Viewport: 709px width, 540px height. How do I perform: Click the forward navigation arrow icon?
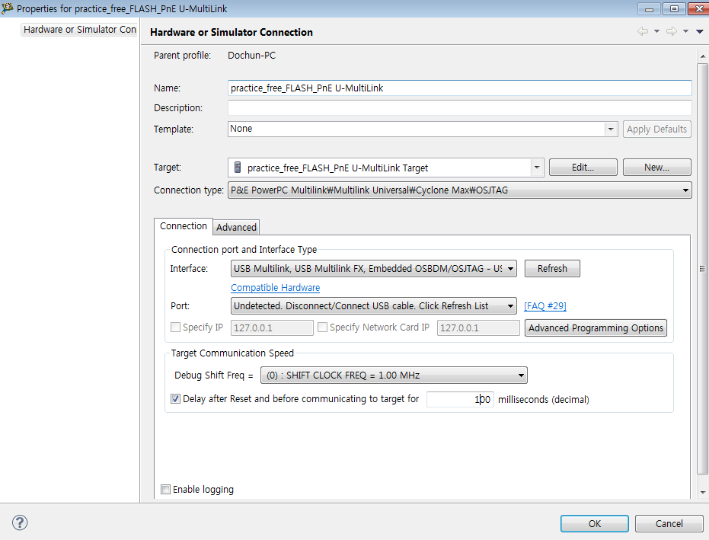(672, 31)
